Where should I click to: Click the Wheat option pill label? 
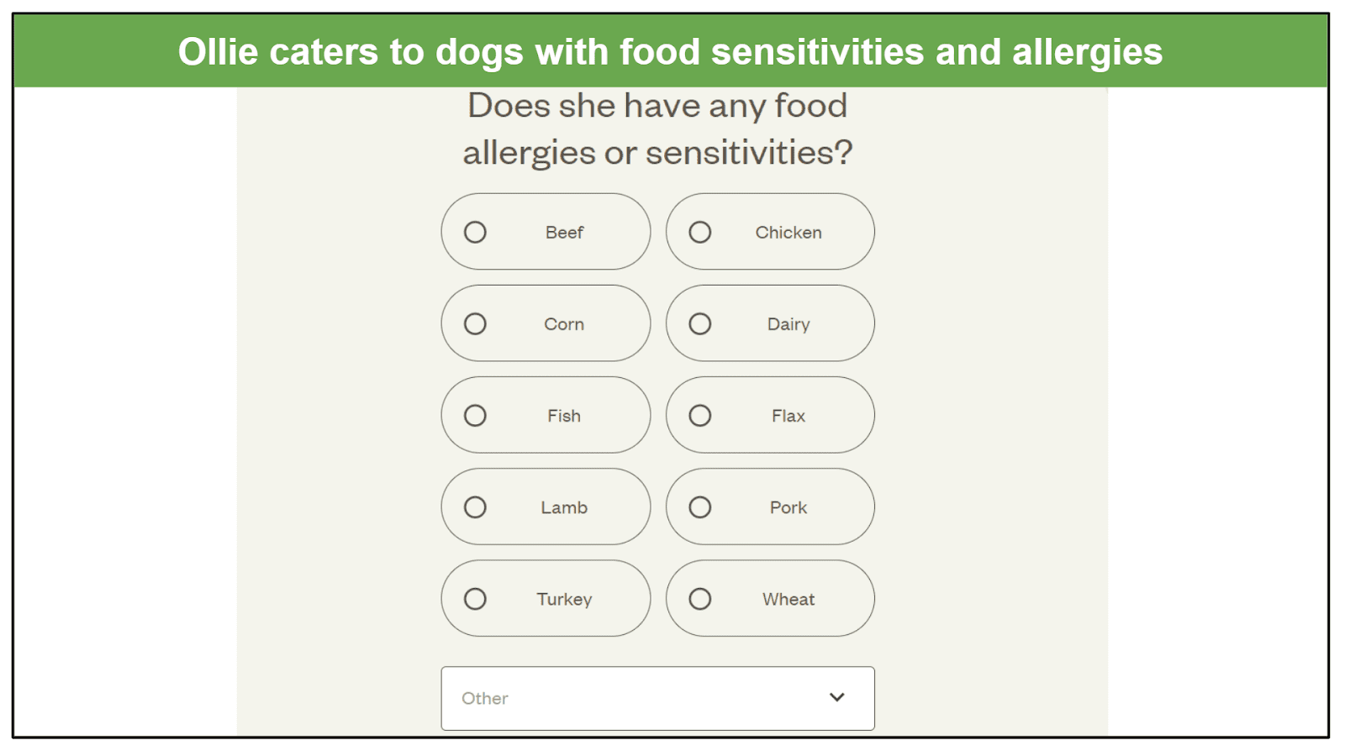[789, 599]
